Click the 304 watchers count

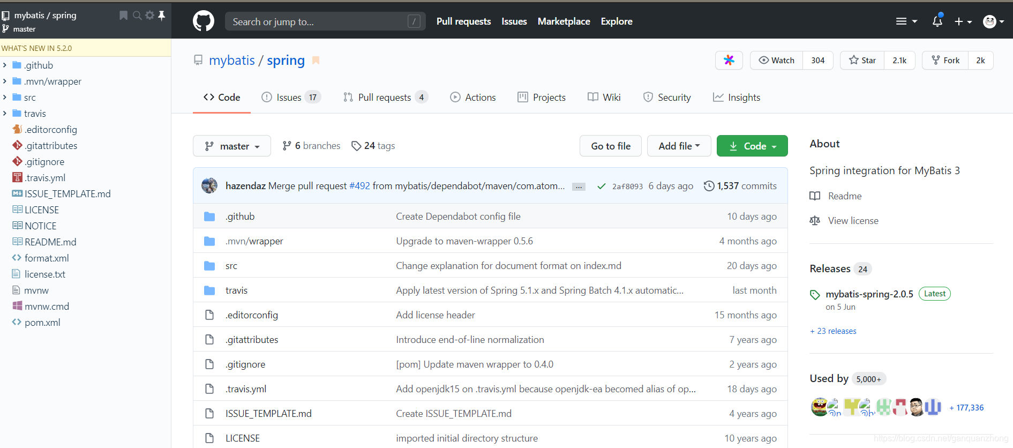pos(818,60)
